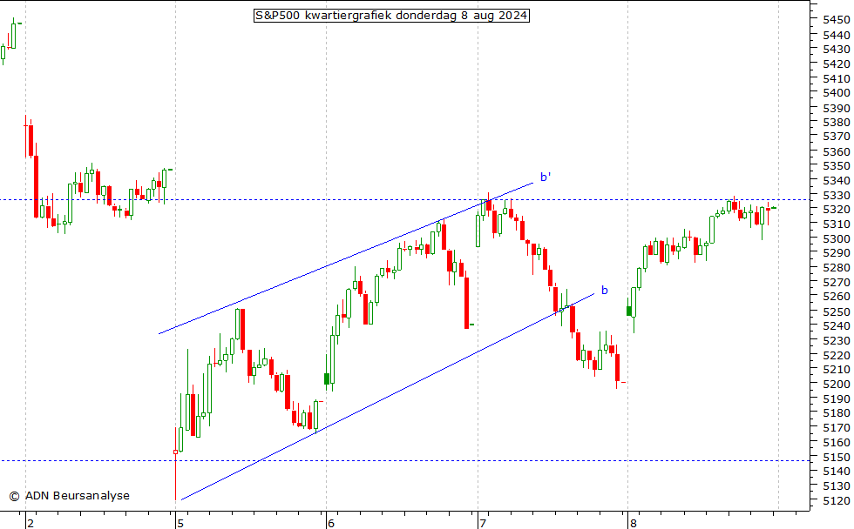854x529 pixels.
Task: Select date label 7 on the time axis
Action: pos(483,524)
